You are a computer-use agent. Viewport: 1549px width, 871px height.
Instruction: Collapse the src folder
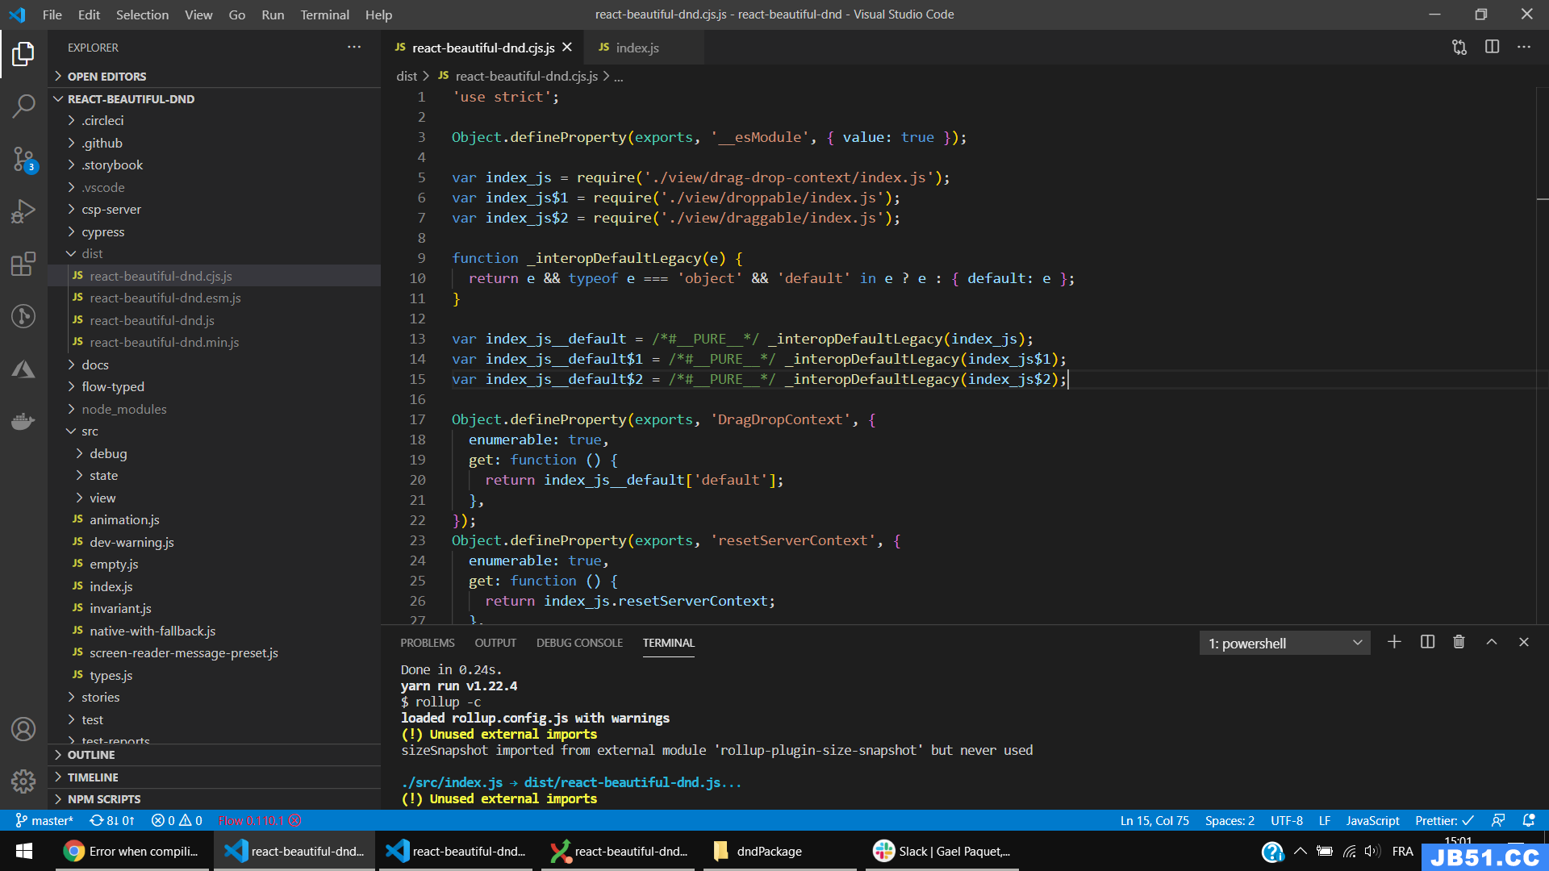click(214, 431)
